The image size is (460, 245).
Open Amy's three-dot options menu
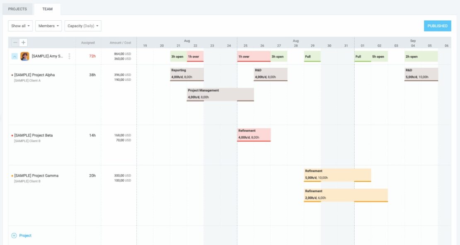point(69,56)
